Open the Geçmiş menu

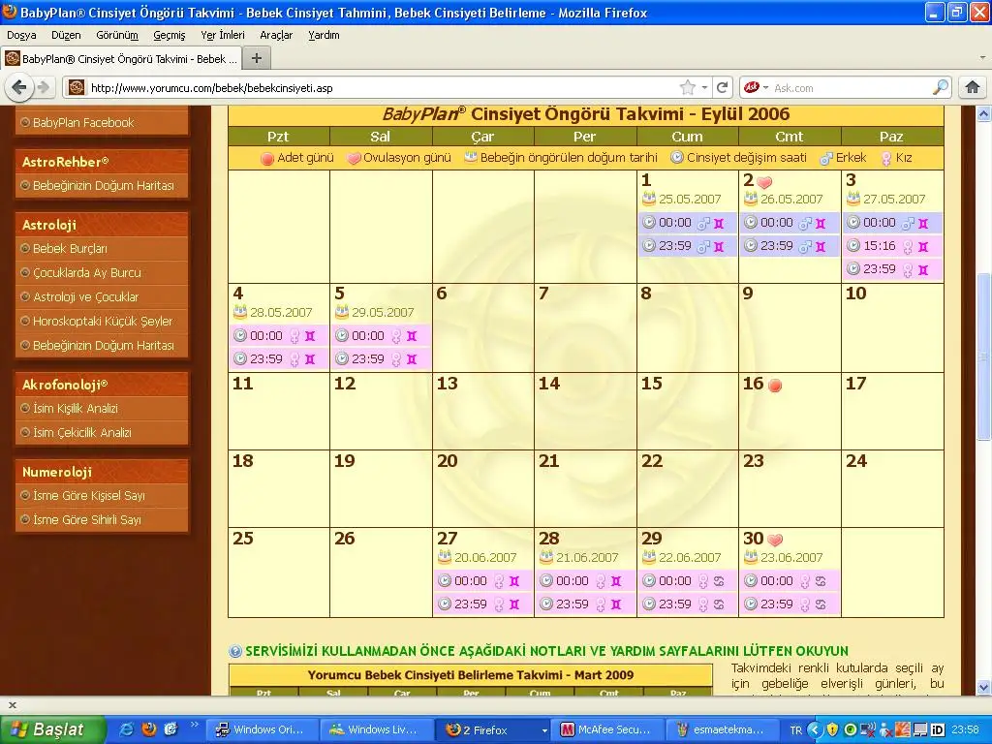click(169, 35)
